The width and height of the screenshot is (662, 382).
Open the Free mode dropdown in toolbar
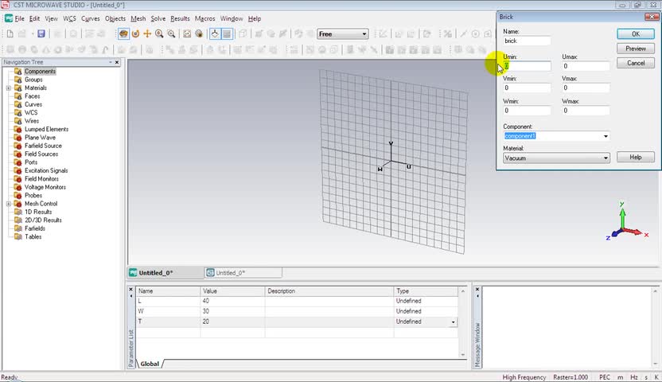pos(364,34)
